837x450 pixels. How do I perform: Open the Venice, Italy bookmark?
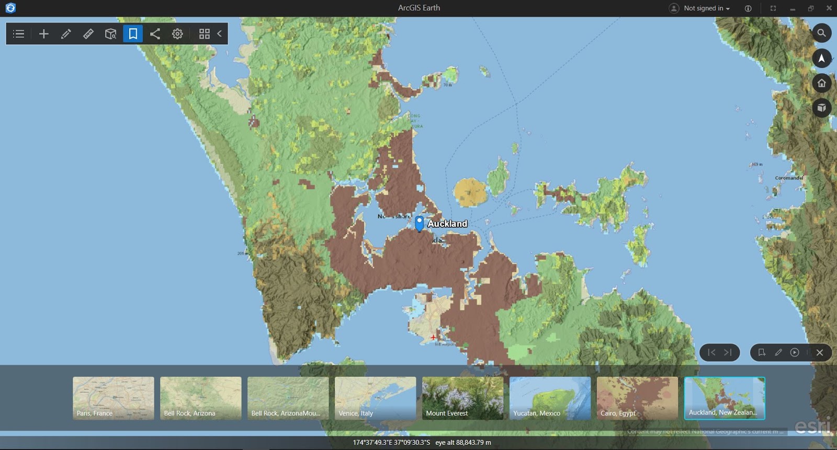[376, 398]
